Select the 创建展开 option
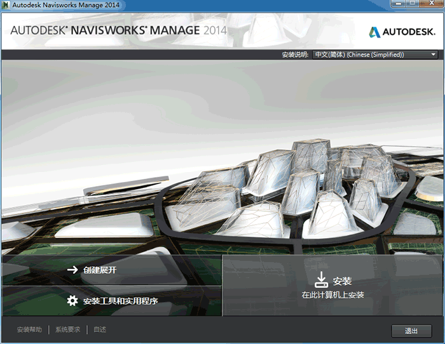 [x=100, y=270]
